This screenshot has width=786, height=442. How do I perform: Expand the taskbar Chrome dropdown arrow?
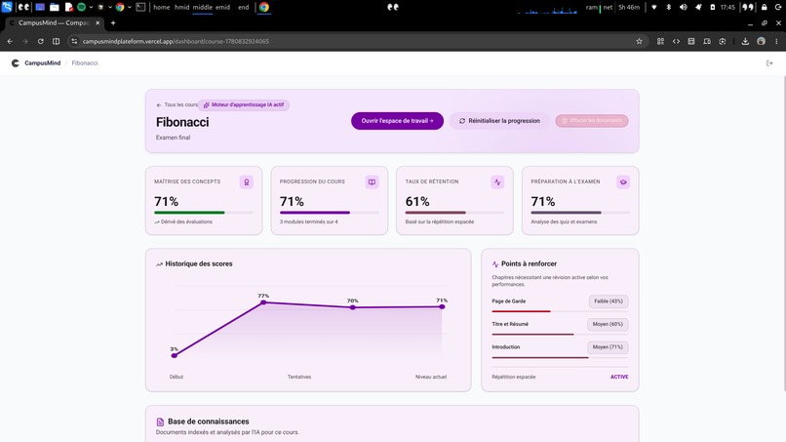[x=130, y=7]
